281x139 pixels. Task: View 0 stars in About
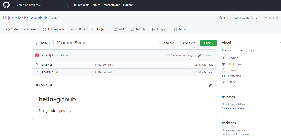(232, 70)
